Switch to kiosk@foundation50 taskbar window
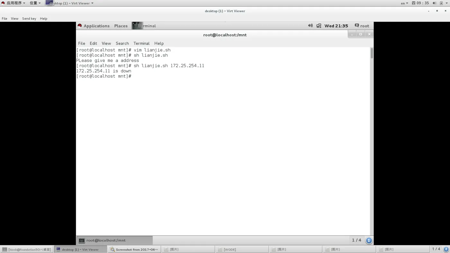The width and height of the screenshot is (450, 253). (27, 249)
